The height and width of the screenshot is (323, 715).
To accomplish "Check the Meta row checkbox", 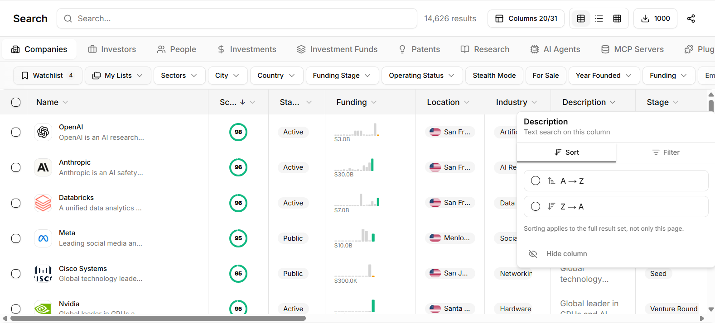I will (16, 238).
